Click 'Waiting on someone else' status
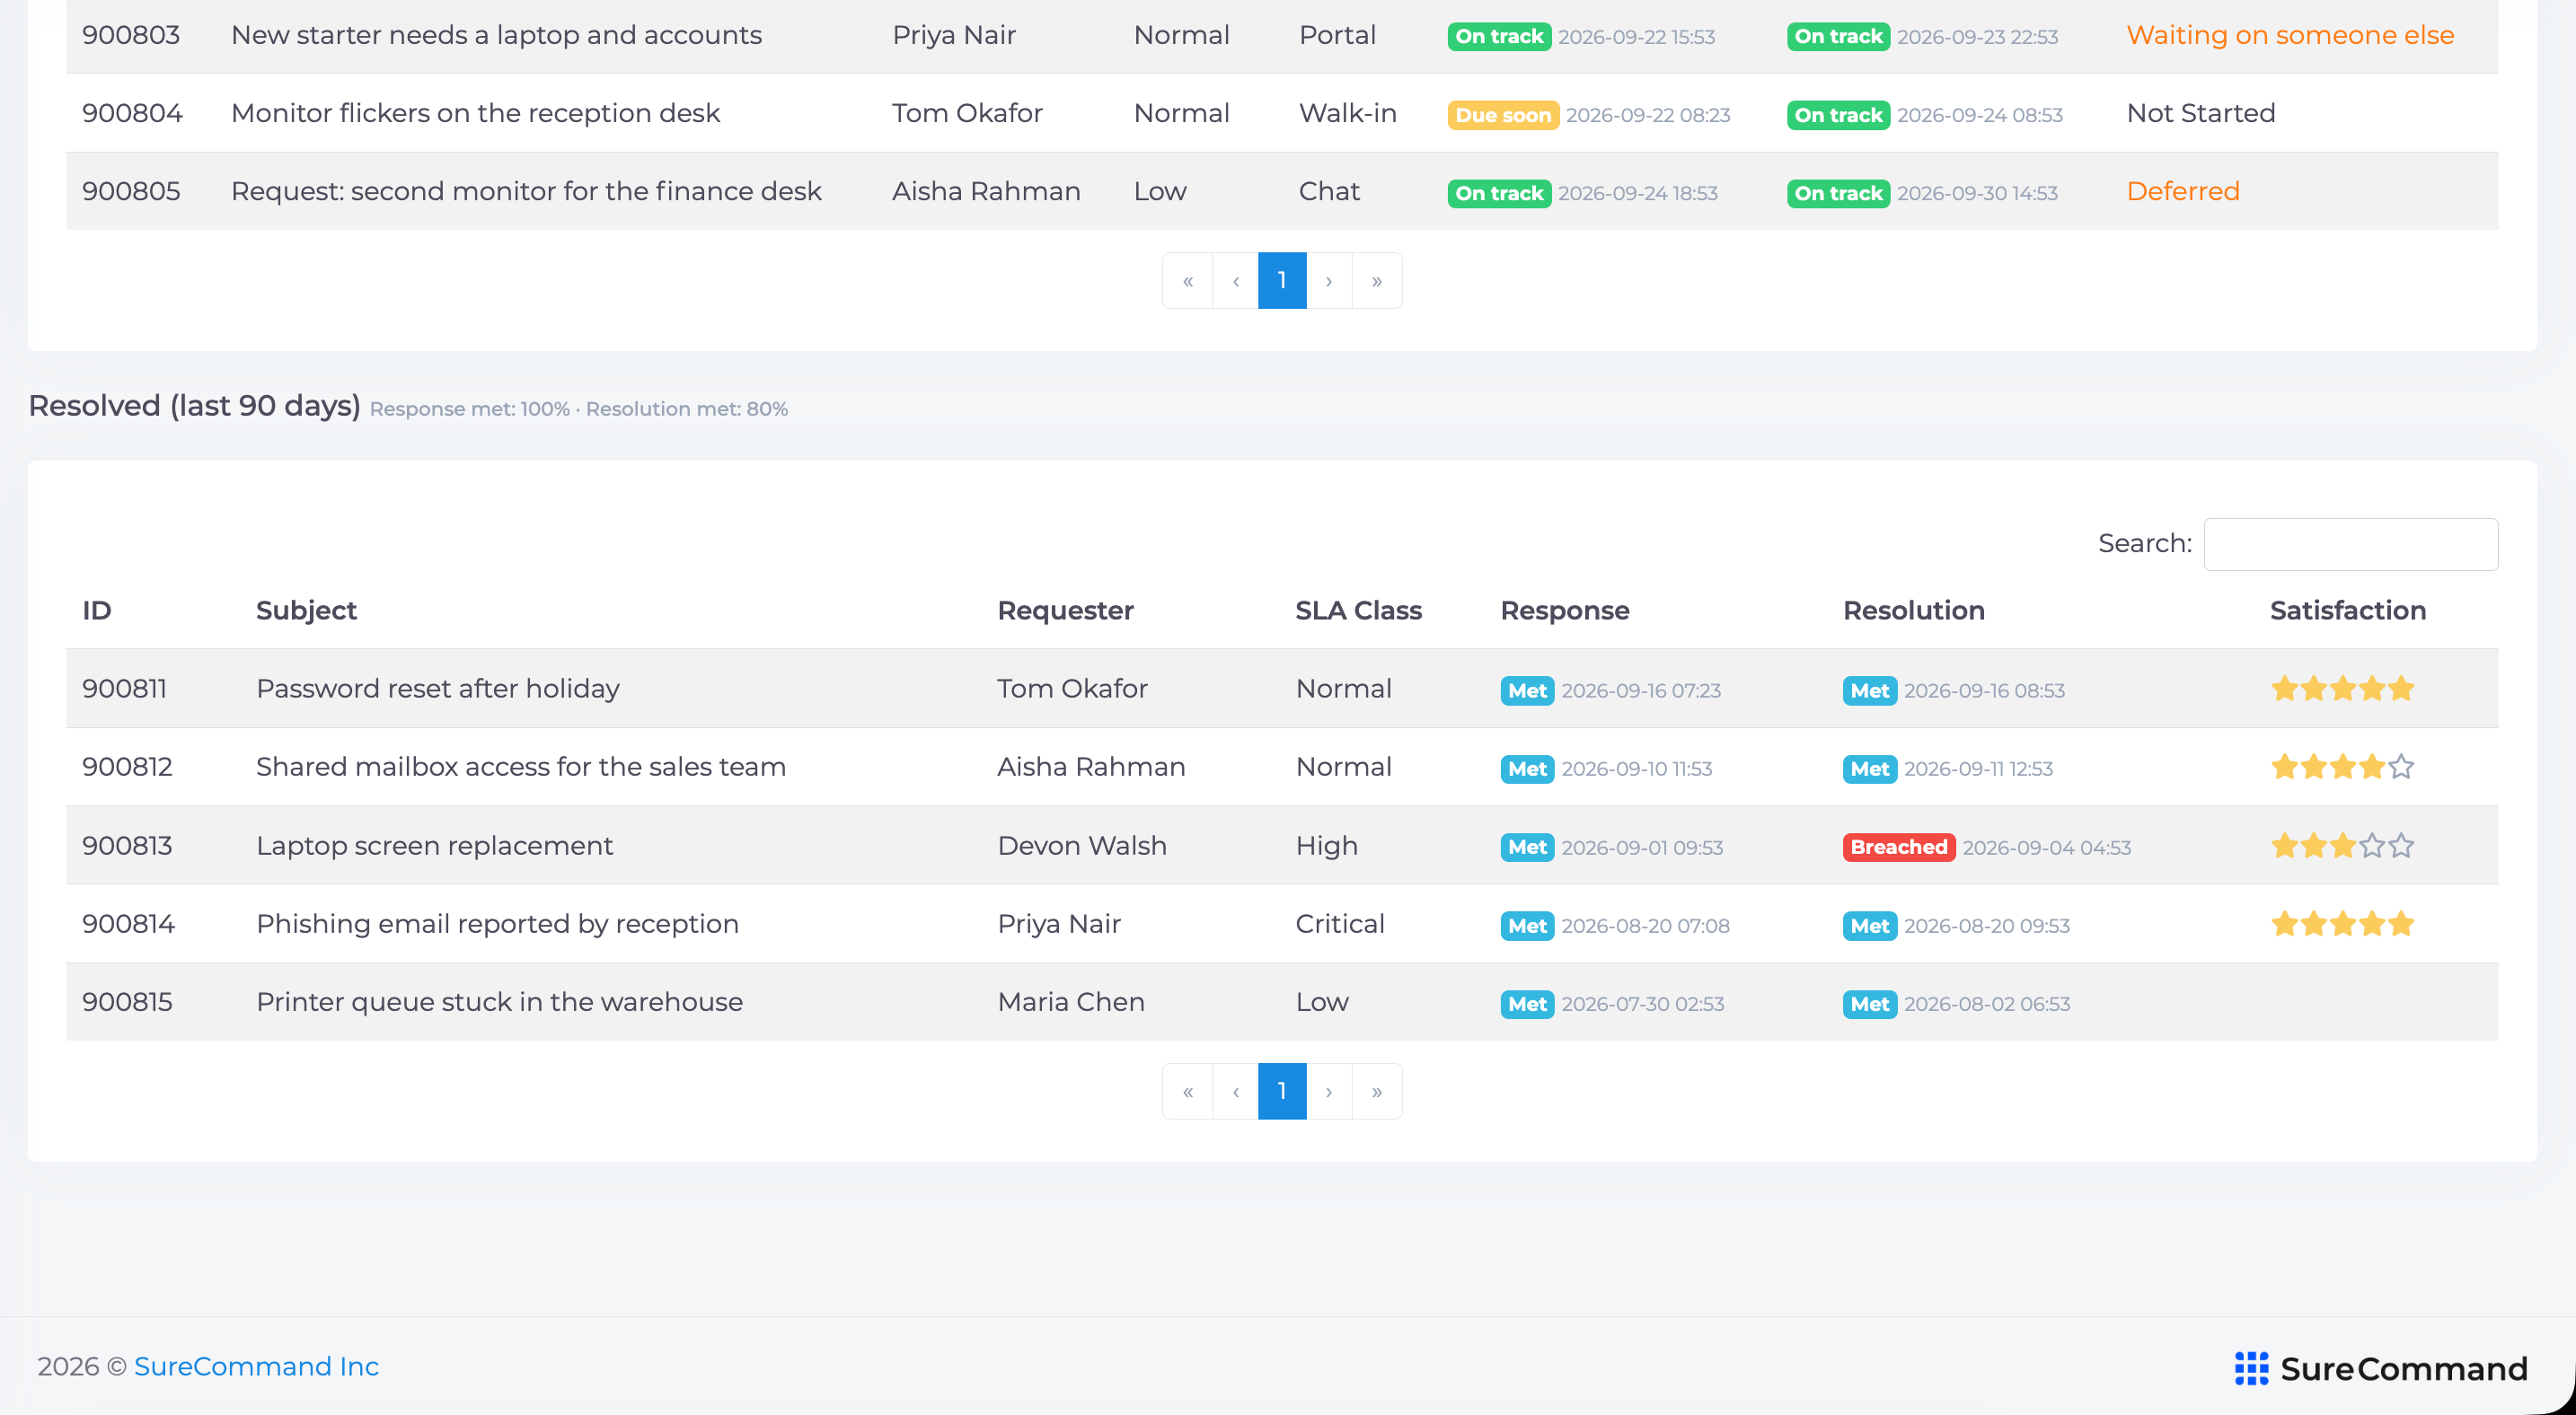Image resolution: width=2576 pixels, height=1415 pixels. click(2290, 35)
